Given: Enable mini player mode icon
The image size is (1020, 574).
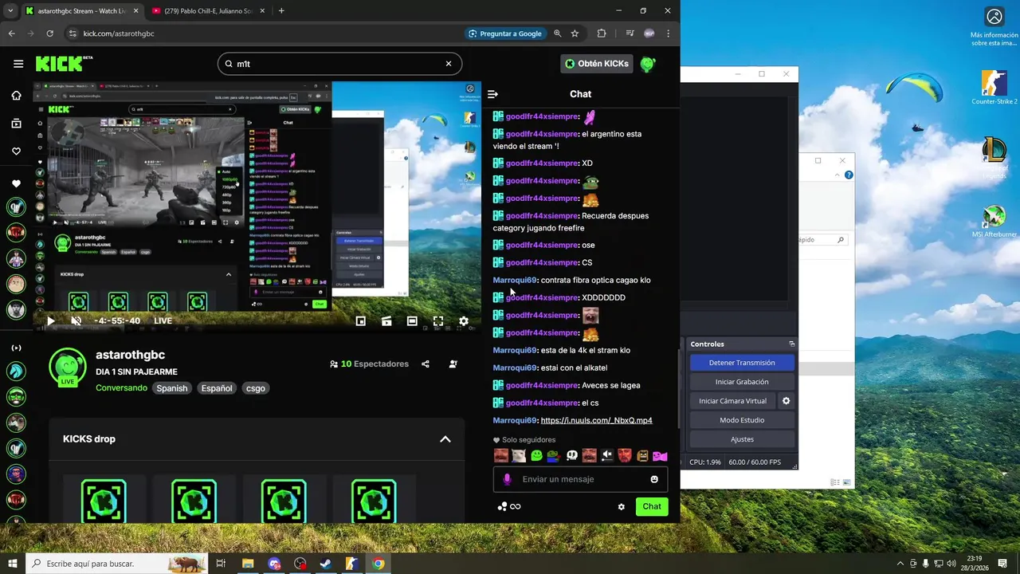Looking at the screenshot, I should (361, 321).
